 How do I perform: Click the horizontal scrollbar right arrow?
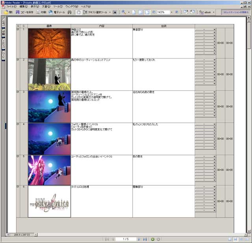[245, 234]
